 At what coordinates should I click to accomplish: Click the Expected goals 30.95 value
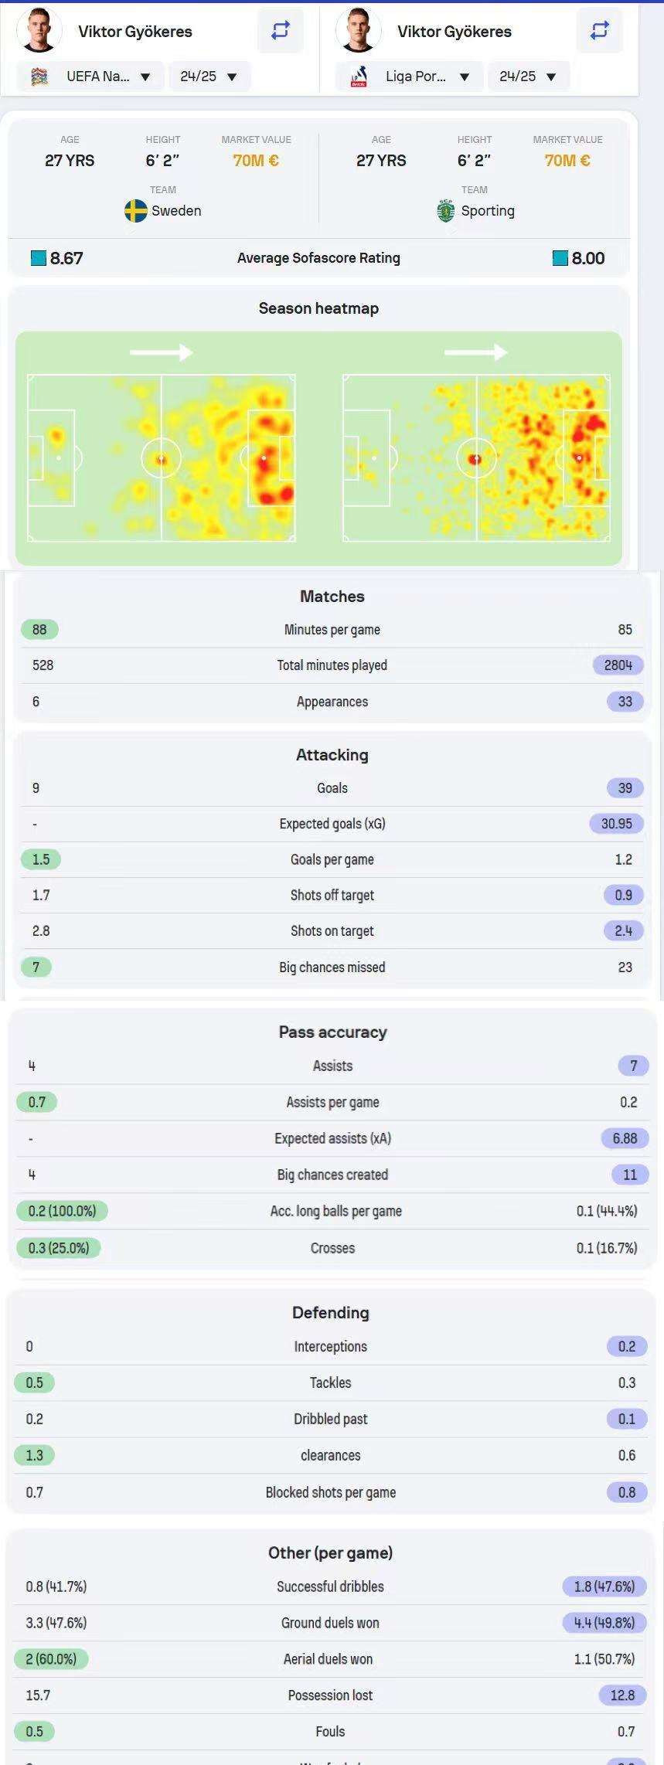click(617, 824)
